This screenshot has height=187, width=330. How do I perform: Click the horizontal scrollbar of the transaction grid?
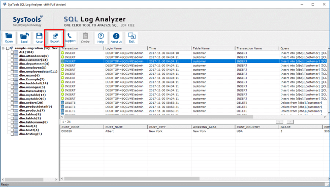point(158,116)
